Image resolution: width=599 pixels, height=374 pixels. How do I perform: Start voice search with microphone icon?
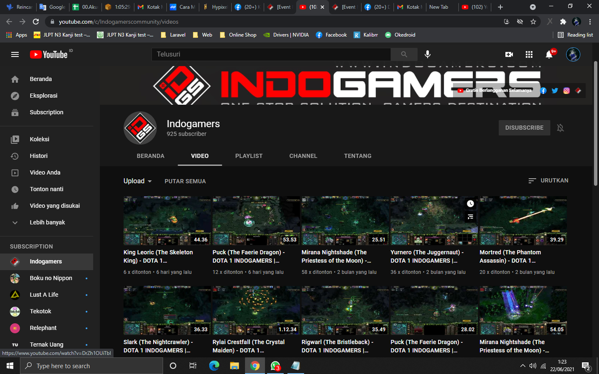[427, 54]
